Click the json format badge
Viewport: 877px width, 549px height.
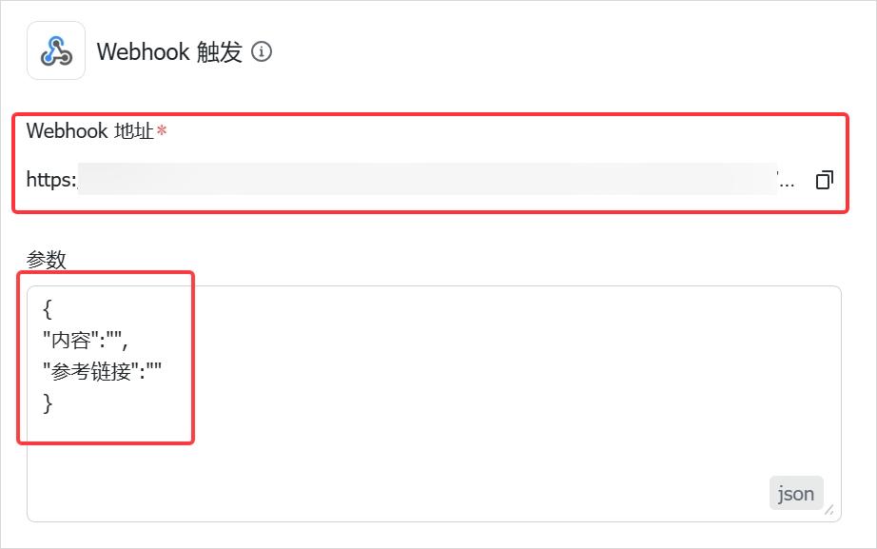click(x=796, y=493)
